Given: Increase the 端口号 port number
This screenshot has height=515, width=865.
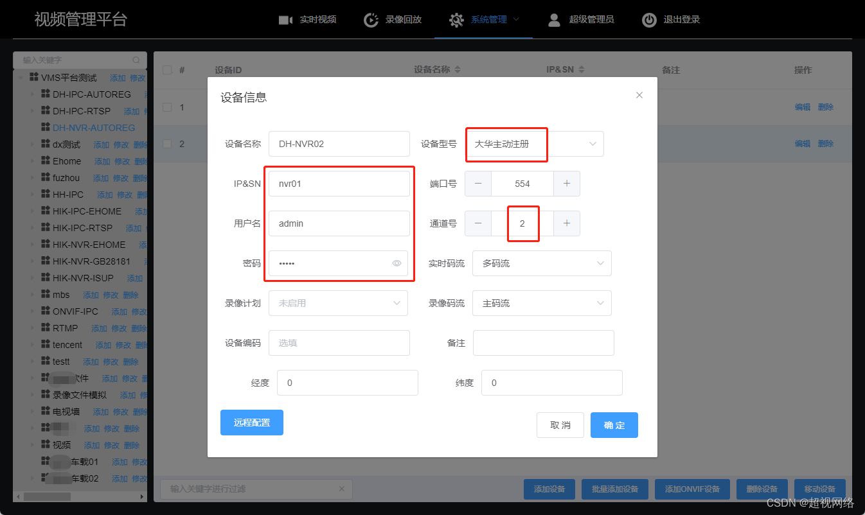Looking at the screenshot, I should pos(567,184).
